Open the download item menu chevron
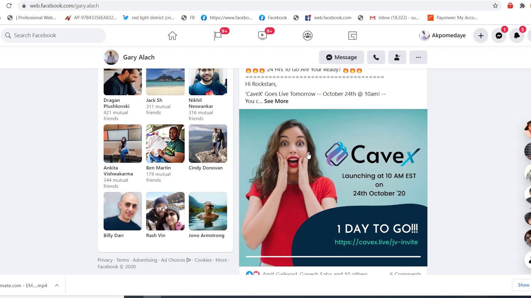 pyautogui.click(x=57, y=286)
